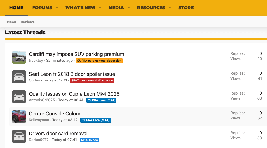Select the News sub-navigation link
The height and width of the screenshot is (148, 267).
[12, 22]
